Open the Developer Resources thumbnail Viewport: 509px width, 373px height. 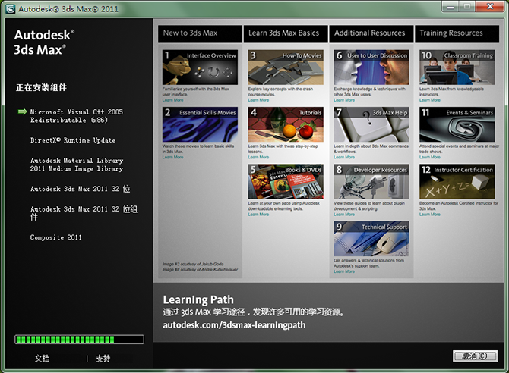pos(371,181)
